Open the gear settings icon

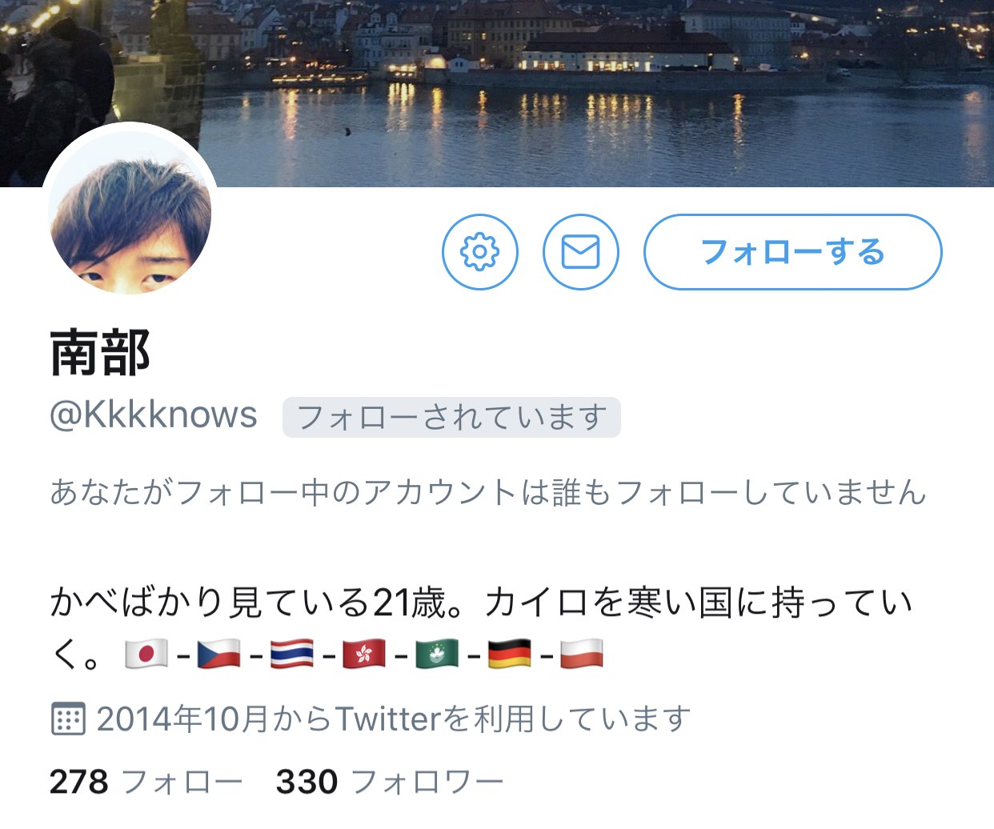coord(480,252)
